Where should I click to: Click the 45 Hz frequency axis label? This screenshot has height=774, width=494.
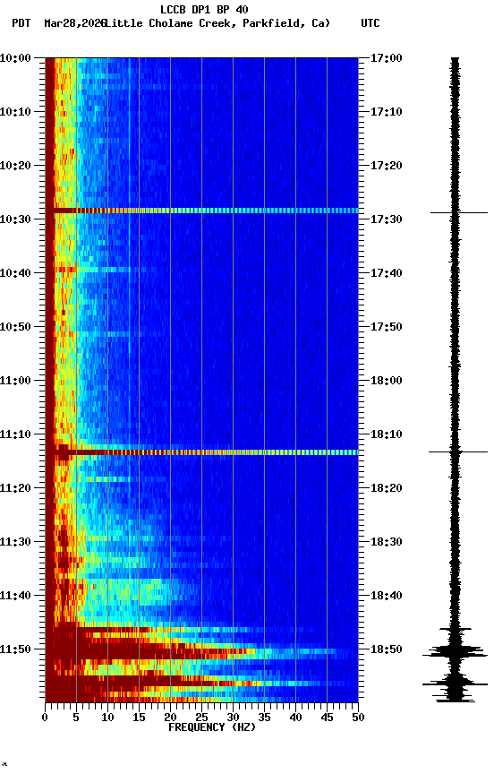327,718
